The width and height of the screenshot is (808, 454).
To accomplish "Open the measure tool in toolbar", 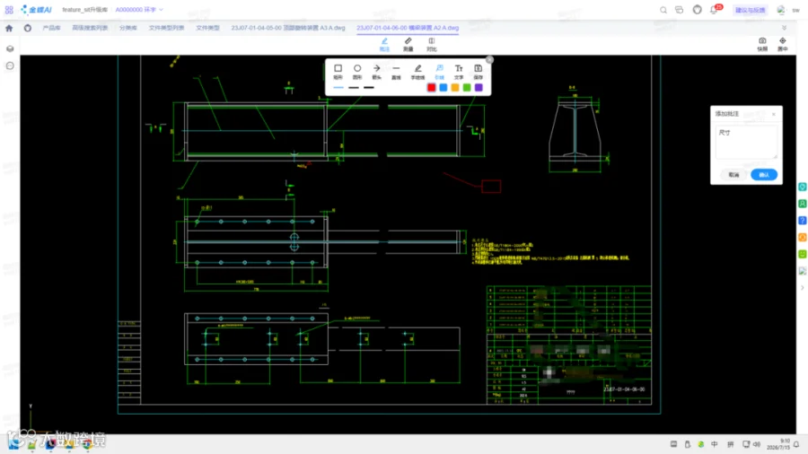I will tap(408, 44).
